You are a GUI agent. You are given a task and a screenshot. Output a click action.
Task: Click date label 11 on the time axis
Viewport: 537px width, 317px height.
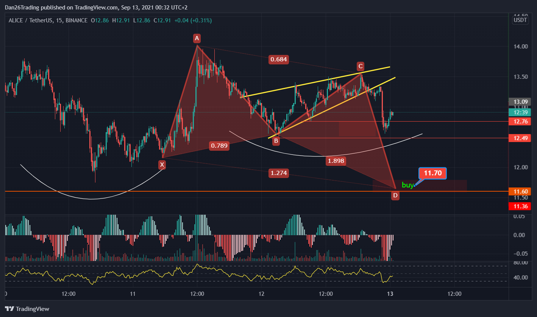tap(133, 294)
